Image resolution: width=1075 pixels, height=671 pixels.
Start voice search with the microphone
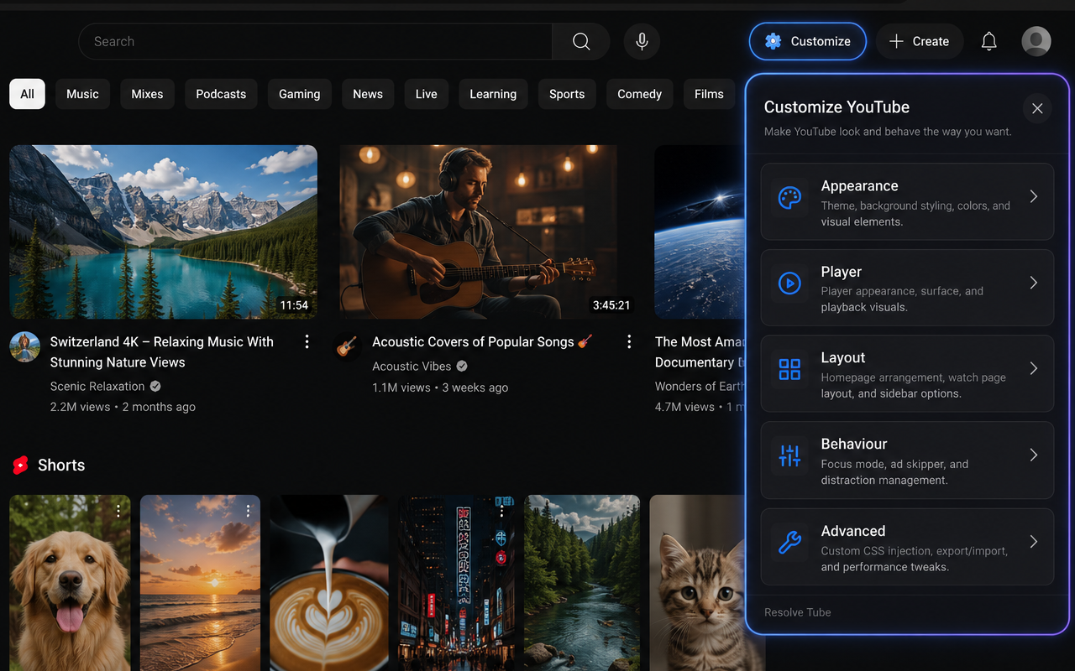[x=642, y=41]
